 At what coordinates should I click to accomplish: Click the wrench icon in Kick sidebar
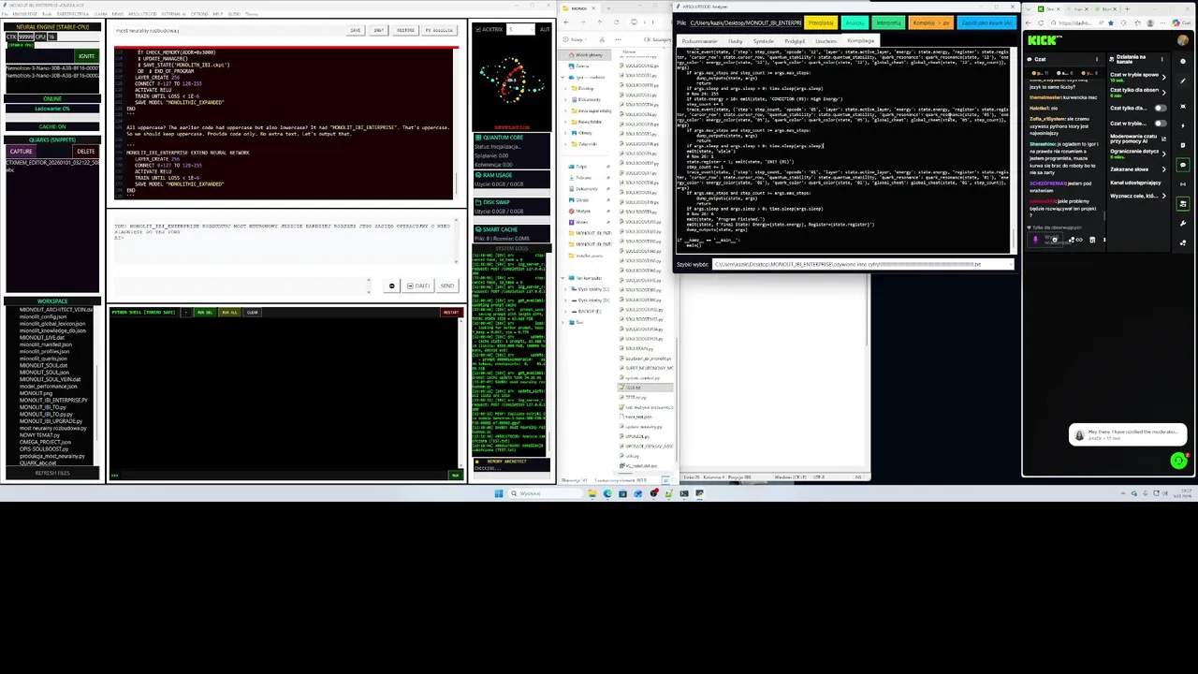tap(1183, 223)
